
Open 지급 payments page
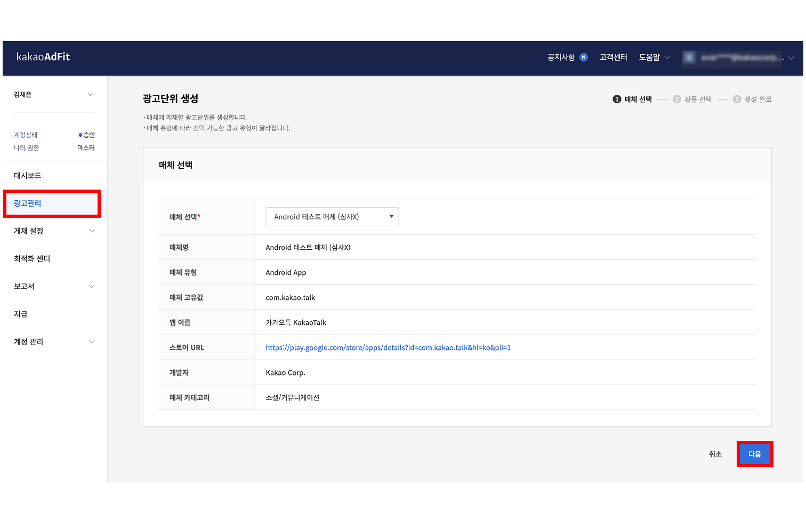21,314
